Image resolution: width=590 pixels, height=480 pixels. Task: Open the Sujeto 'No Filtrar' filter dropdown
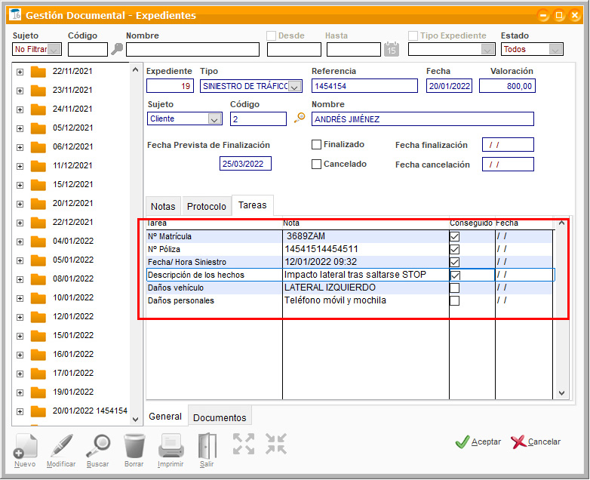coord(54,49)
